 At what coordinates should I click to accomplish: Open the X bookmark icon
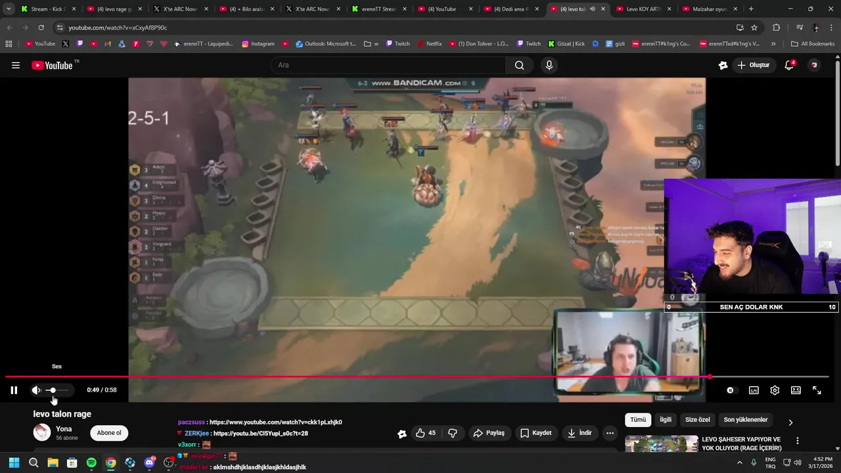coord(66,44)
